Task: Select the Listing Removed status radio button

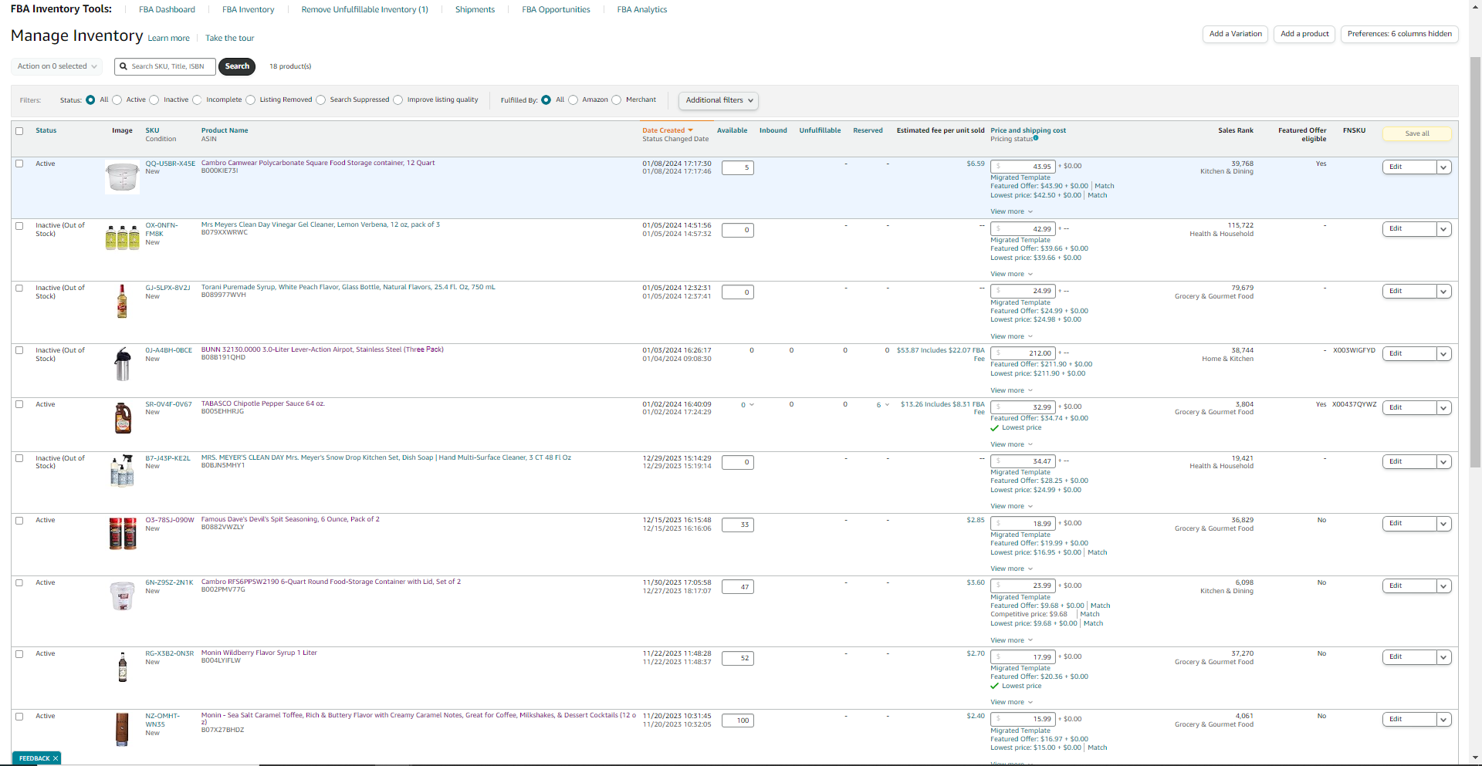Action: [x=251, y=100]
